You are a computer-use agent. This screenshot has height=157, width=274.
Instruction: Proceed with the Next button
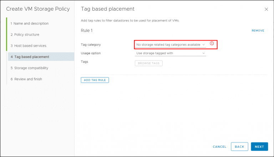[x=259, y=147]
